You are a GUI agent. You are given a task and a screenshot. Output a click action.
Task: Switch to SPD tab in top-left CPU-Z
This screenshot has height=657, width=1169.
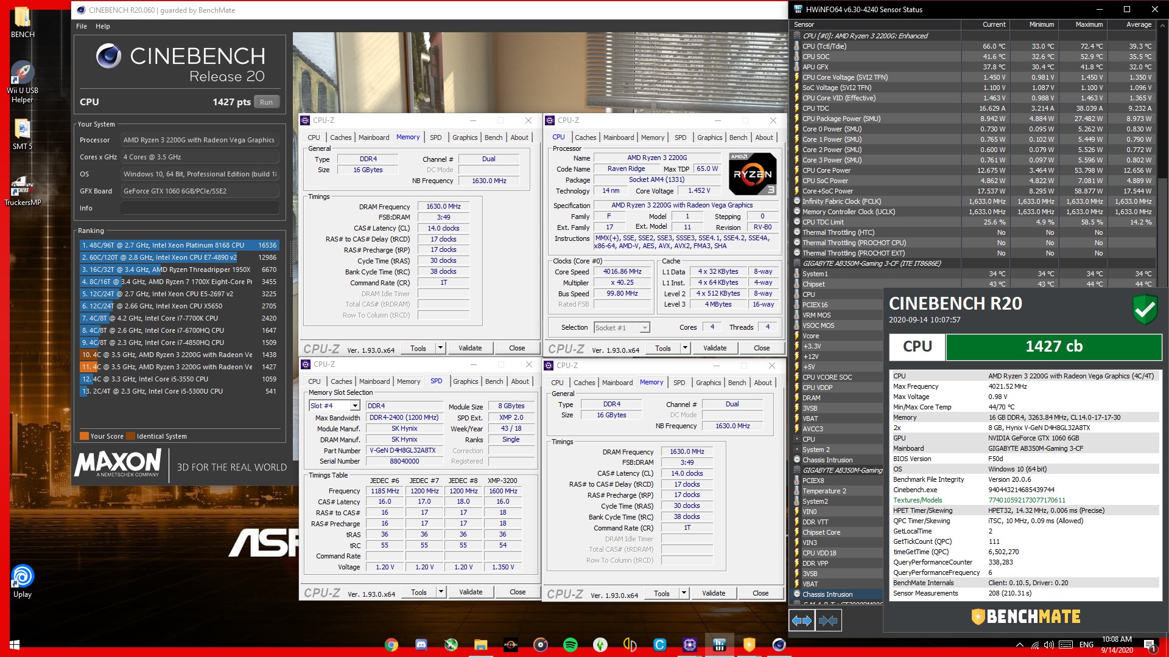[436, 137]
